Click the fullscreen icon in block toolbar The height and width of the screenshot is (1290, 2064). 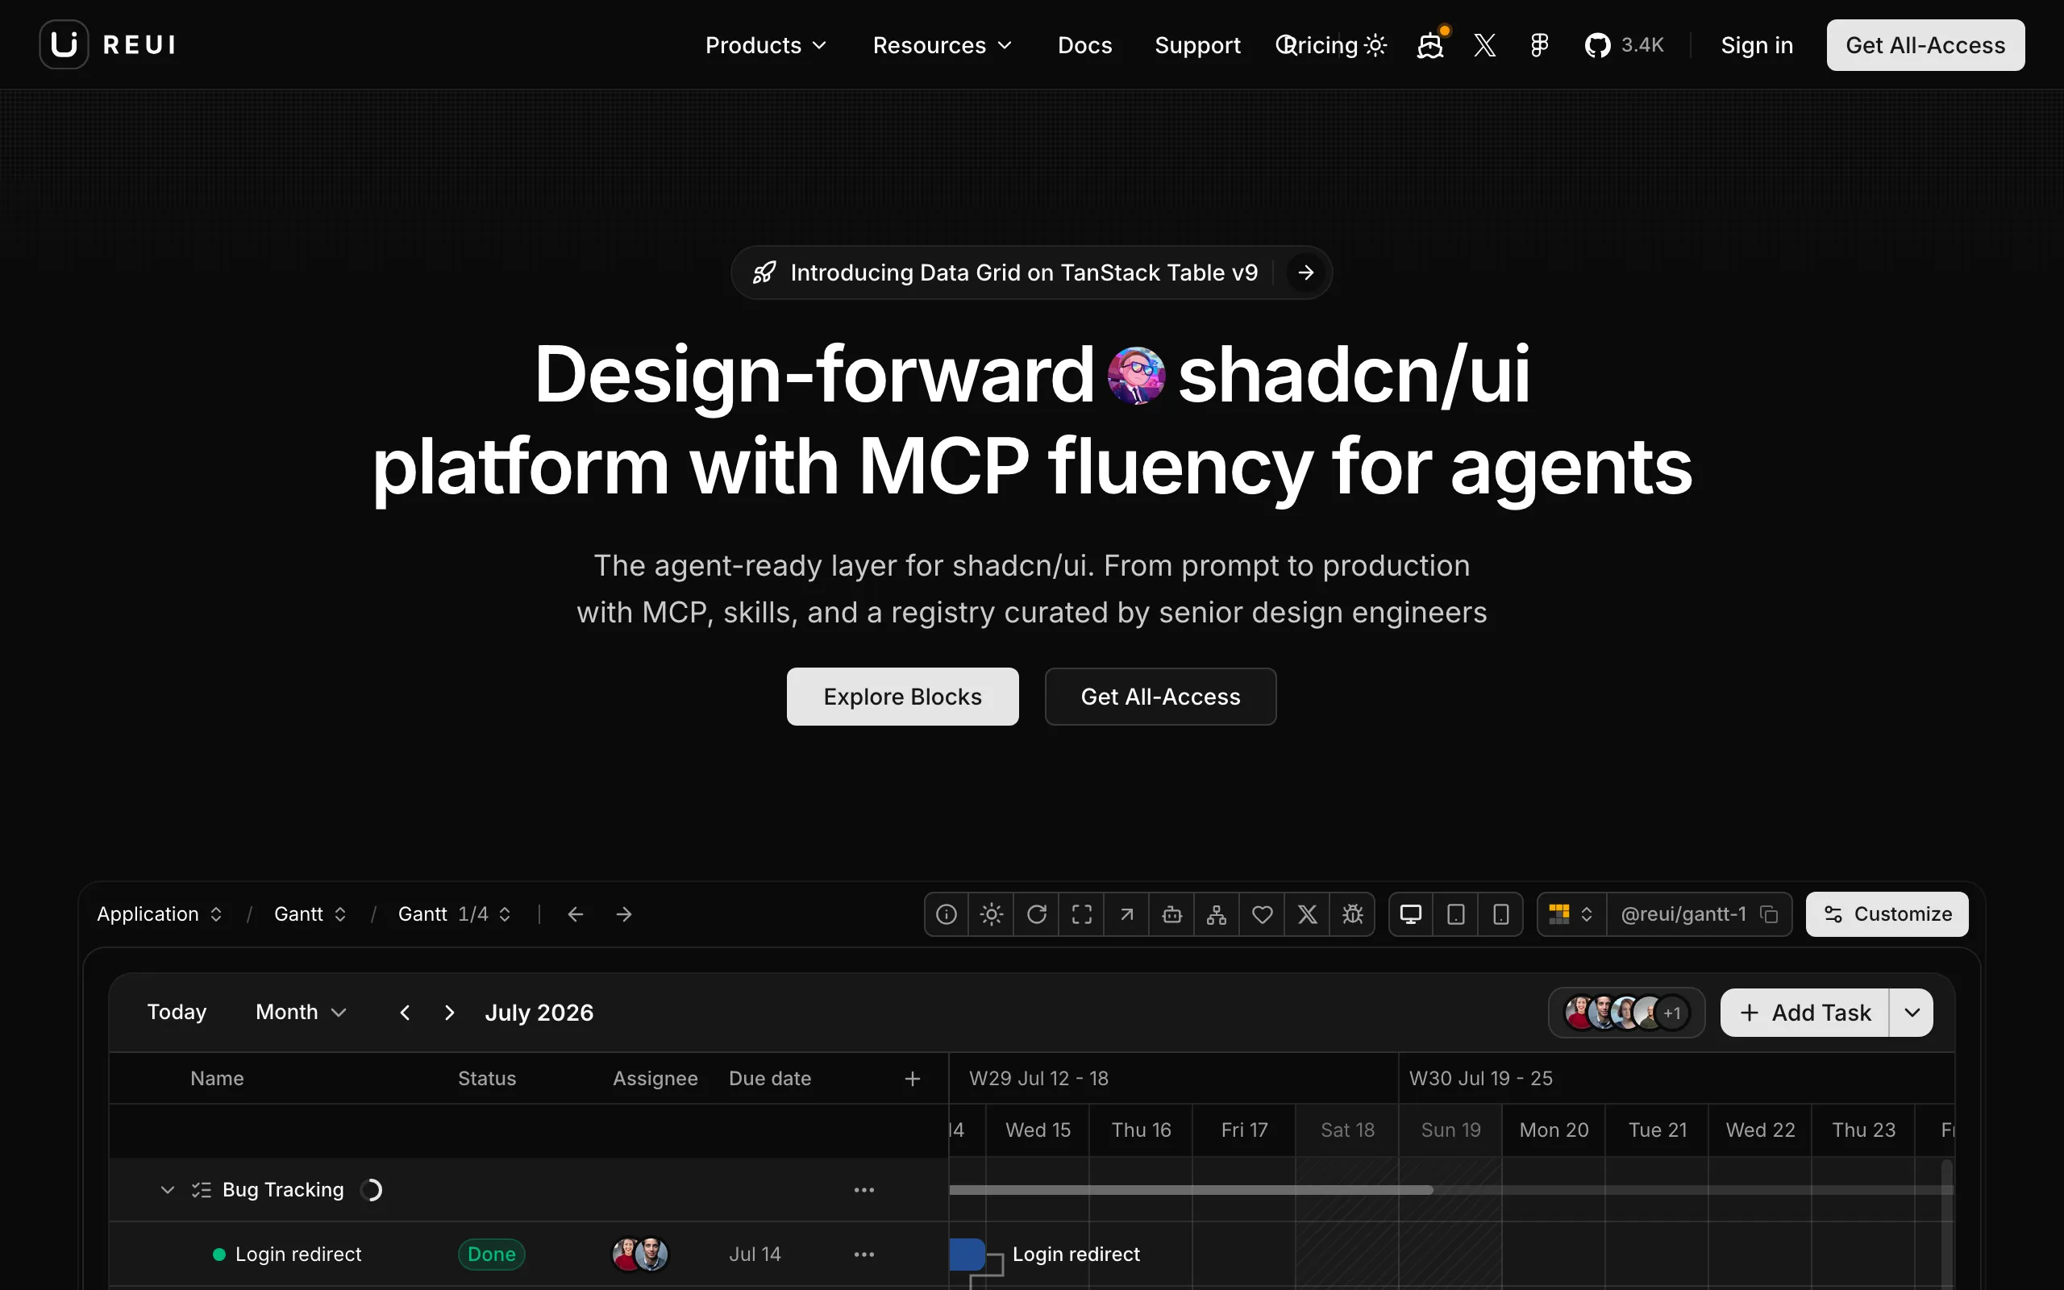1081,913
